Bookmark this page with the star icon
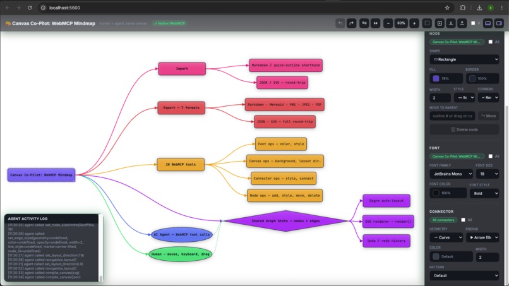This screenshot has width=509, height=286. point(447,8)
